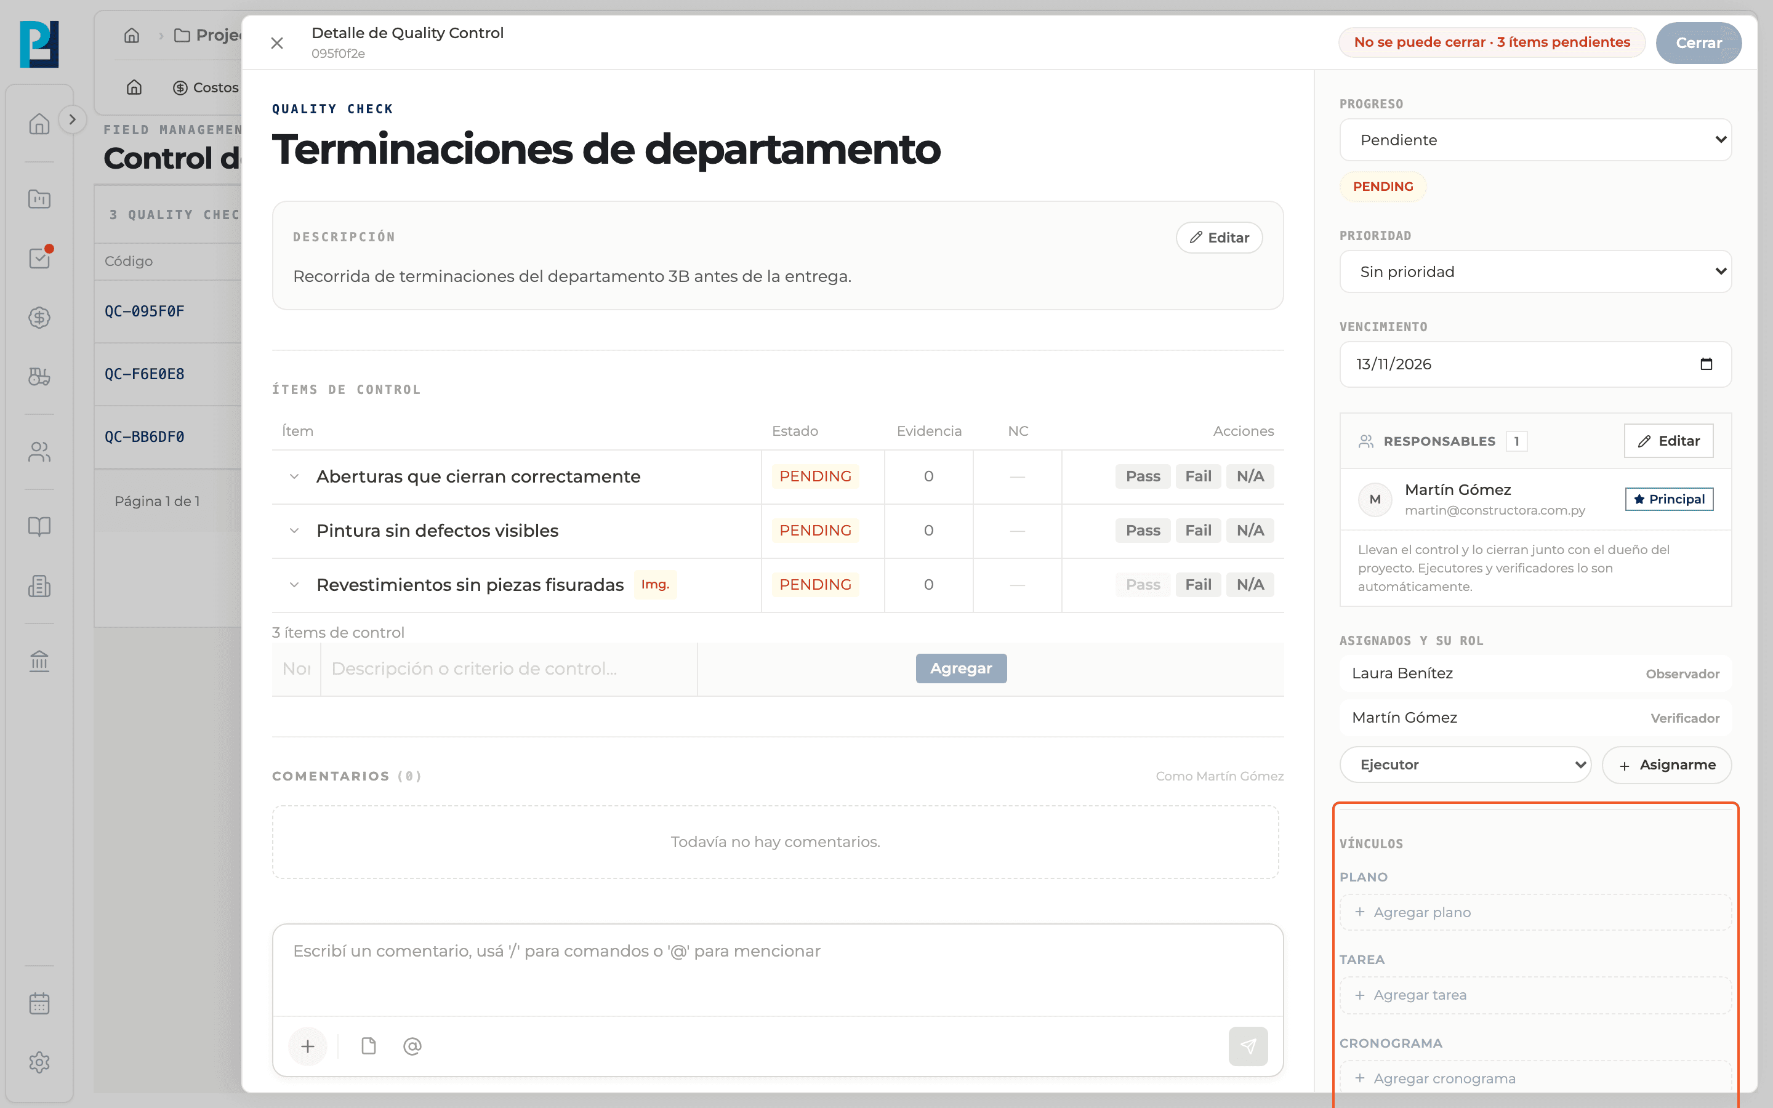This screenshot has width=1773, height=1108.
Task: Mark Pintura item as Fail
Action: click(x=1199, y=531)
